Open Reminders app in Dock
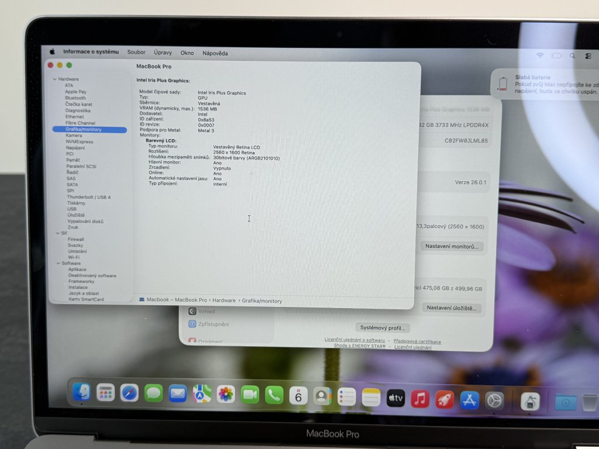The image size is (599, 449). tap(347, 398)
